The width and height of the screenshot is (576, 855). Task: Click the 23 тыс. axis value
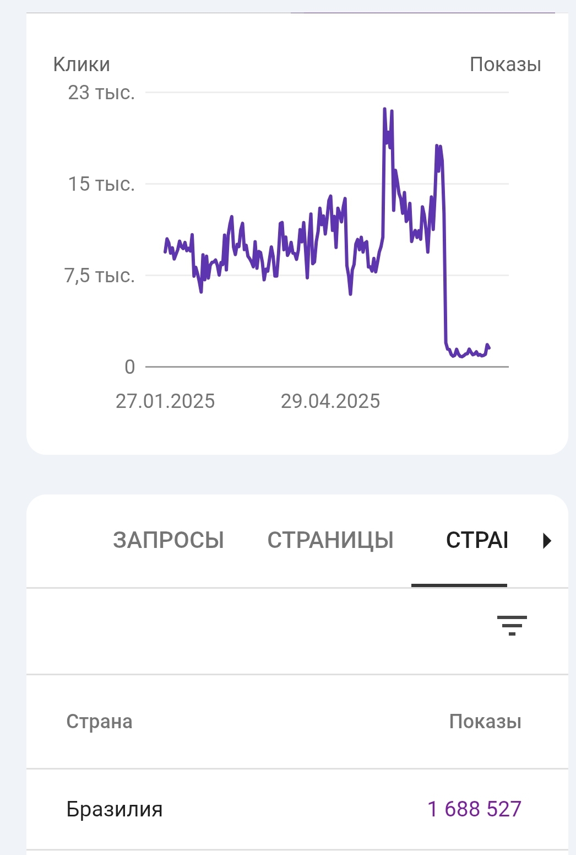[x=101, y=93]
